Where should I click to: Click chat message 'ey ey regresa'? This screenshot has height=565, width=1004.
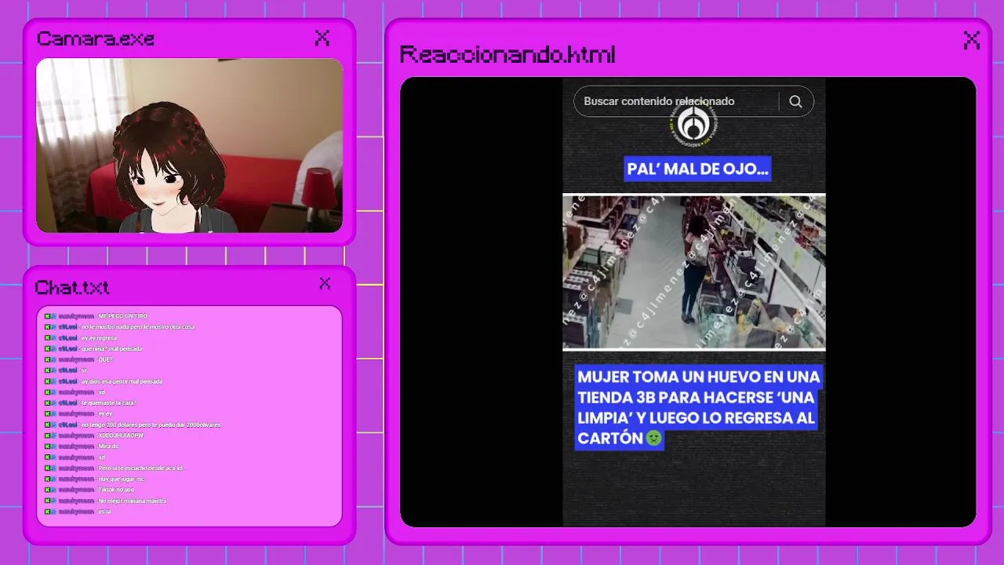tap(99, 337)
